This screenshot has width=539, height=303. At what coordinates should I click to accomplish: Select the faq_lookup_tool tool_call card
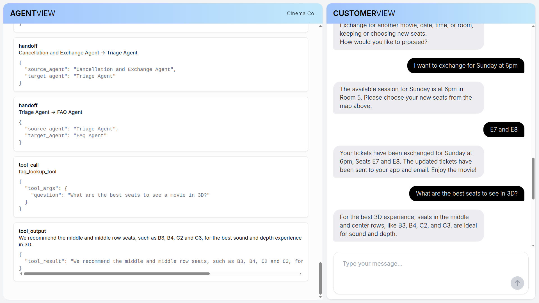(161, 187)
